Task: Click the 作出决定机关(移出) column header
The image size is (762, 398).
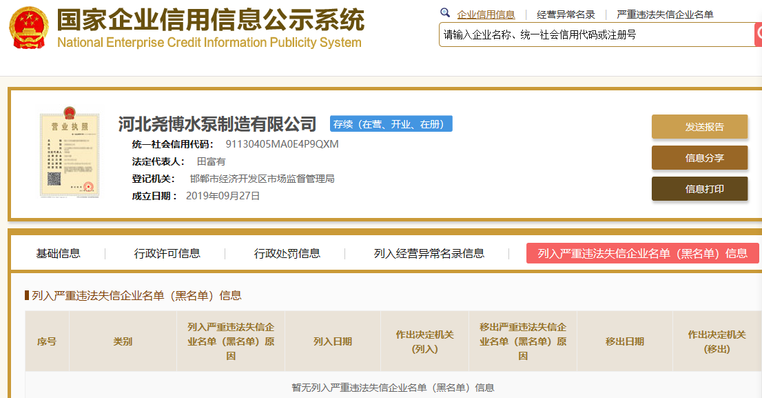Action: click(x=717, y=341)
